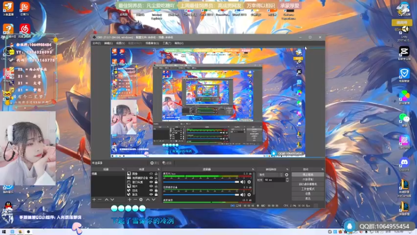The width and height of the screenshot is (417, 235).
Task: Add a new source with plus button
Action: click(129, 199)
